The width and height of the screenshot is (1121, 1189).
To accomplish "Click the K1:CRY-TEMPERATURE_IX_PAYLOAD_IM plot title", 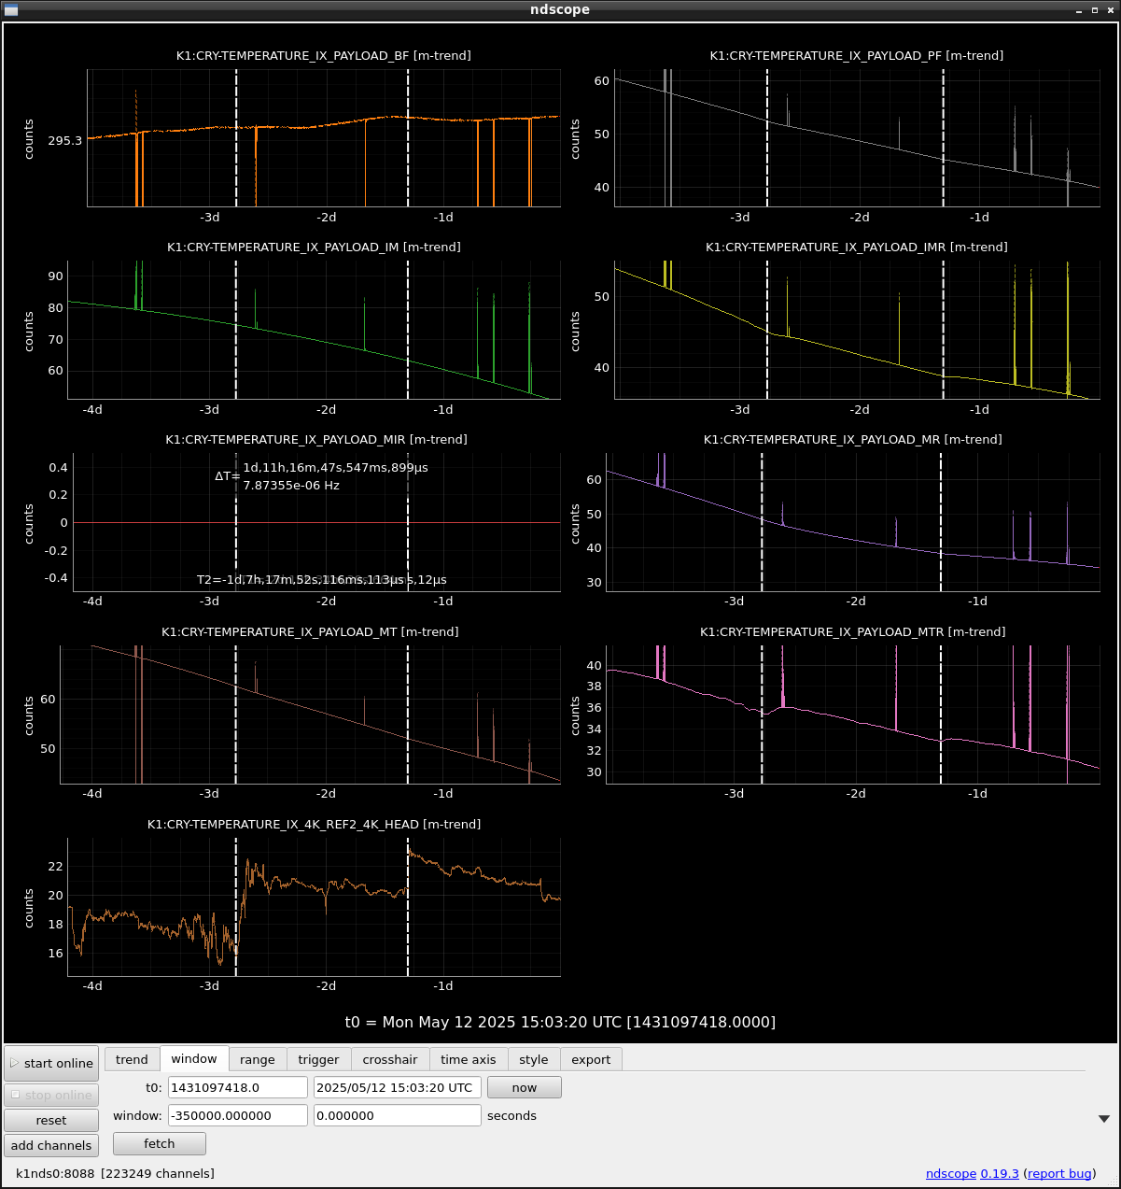I will click(x=314, y=248).
